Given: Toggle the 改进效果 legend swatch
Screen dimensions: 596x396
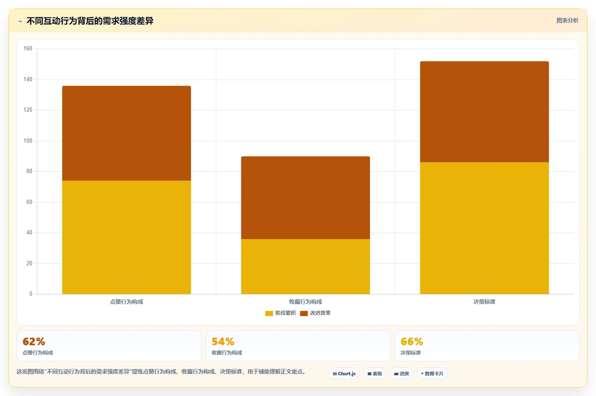Looking at the screenshot, I should click(x=304, y=313).
